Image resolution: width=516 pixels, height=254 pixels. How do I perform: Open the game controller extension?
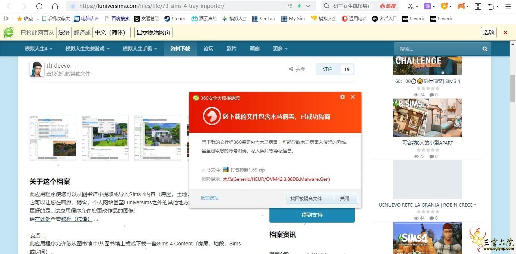461,6
